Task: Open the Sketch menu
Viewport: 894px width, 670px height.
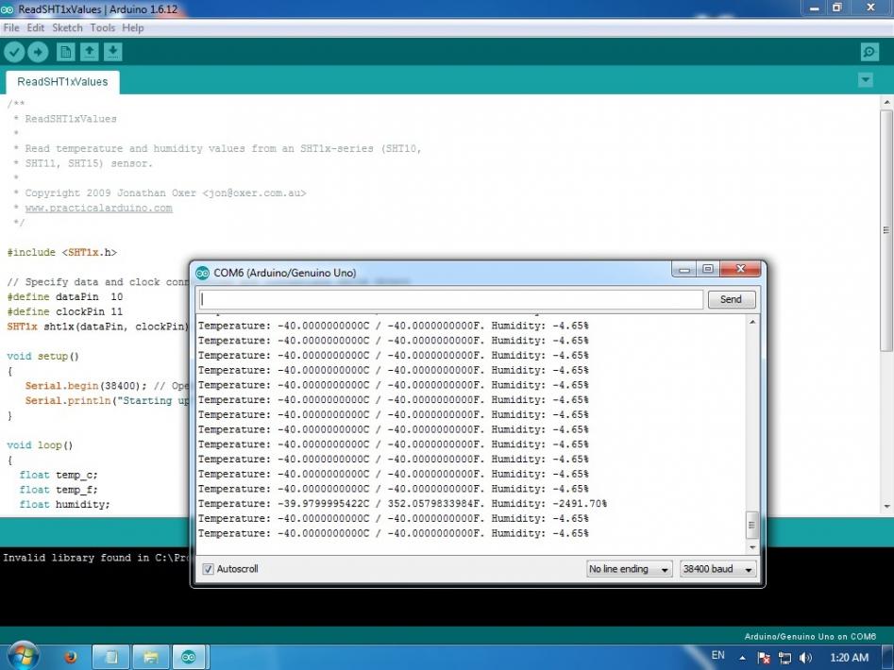Action: (67, 27)
